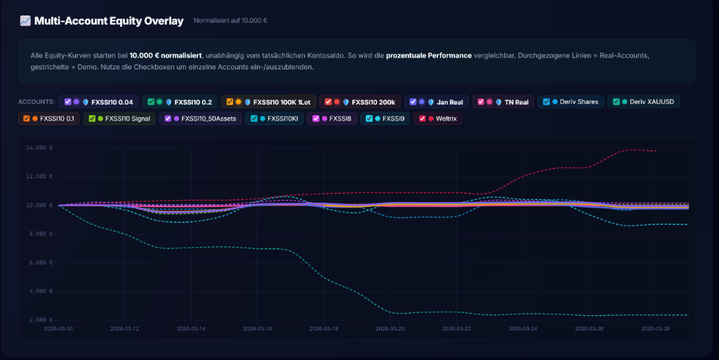Hide the FXSSI10 Signal account checkbox
Screen dimensions: 719x360
(x=91, y=119)
